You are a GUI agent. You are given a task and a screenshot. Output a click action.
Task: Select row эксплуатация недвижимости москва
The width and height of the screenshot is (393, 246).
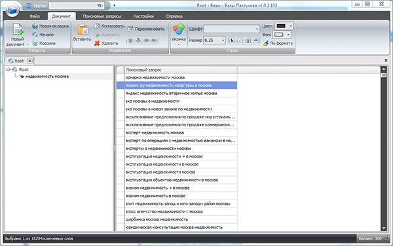point(181,172)
